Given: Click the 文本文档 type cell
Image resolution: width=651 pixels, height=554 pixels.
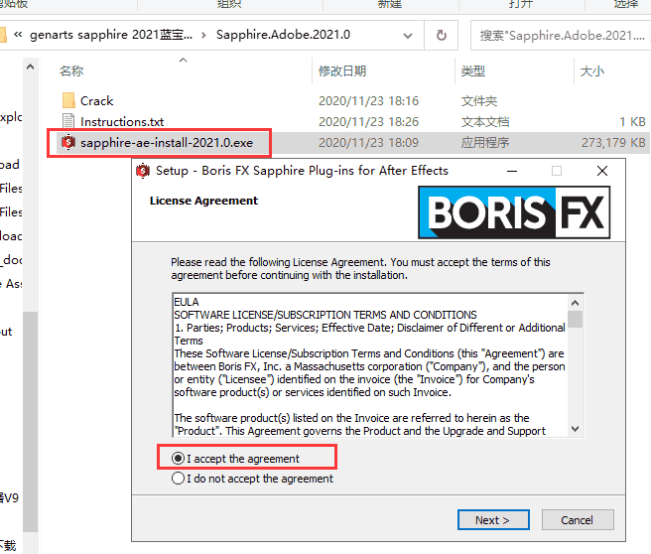Looking at the screenshot, I should point(485,122).
